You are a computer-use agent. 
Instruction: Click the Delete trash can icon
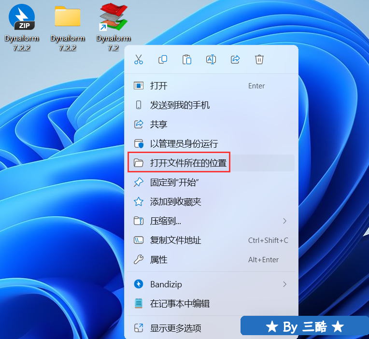[259, 59]
